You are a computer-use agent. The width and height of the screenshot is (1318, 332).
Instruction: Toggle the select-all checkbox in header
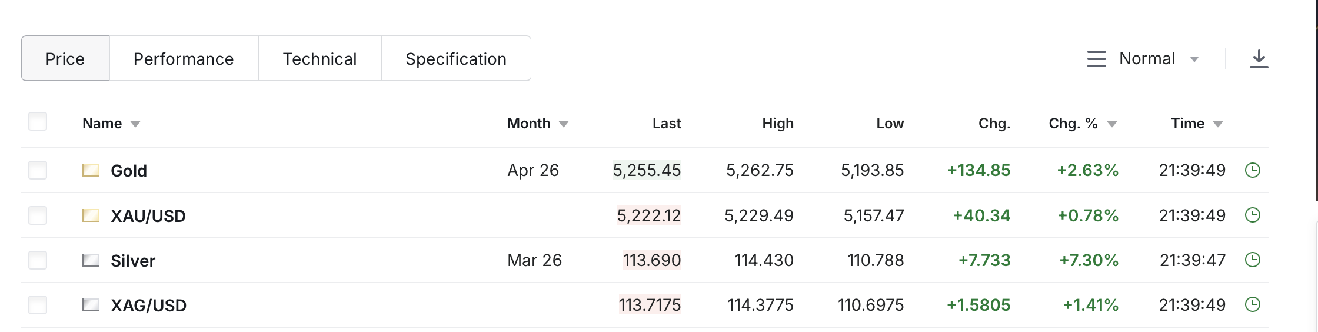tap(38, 122)
